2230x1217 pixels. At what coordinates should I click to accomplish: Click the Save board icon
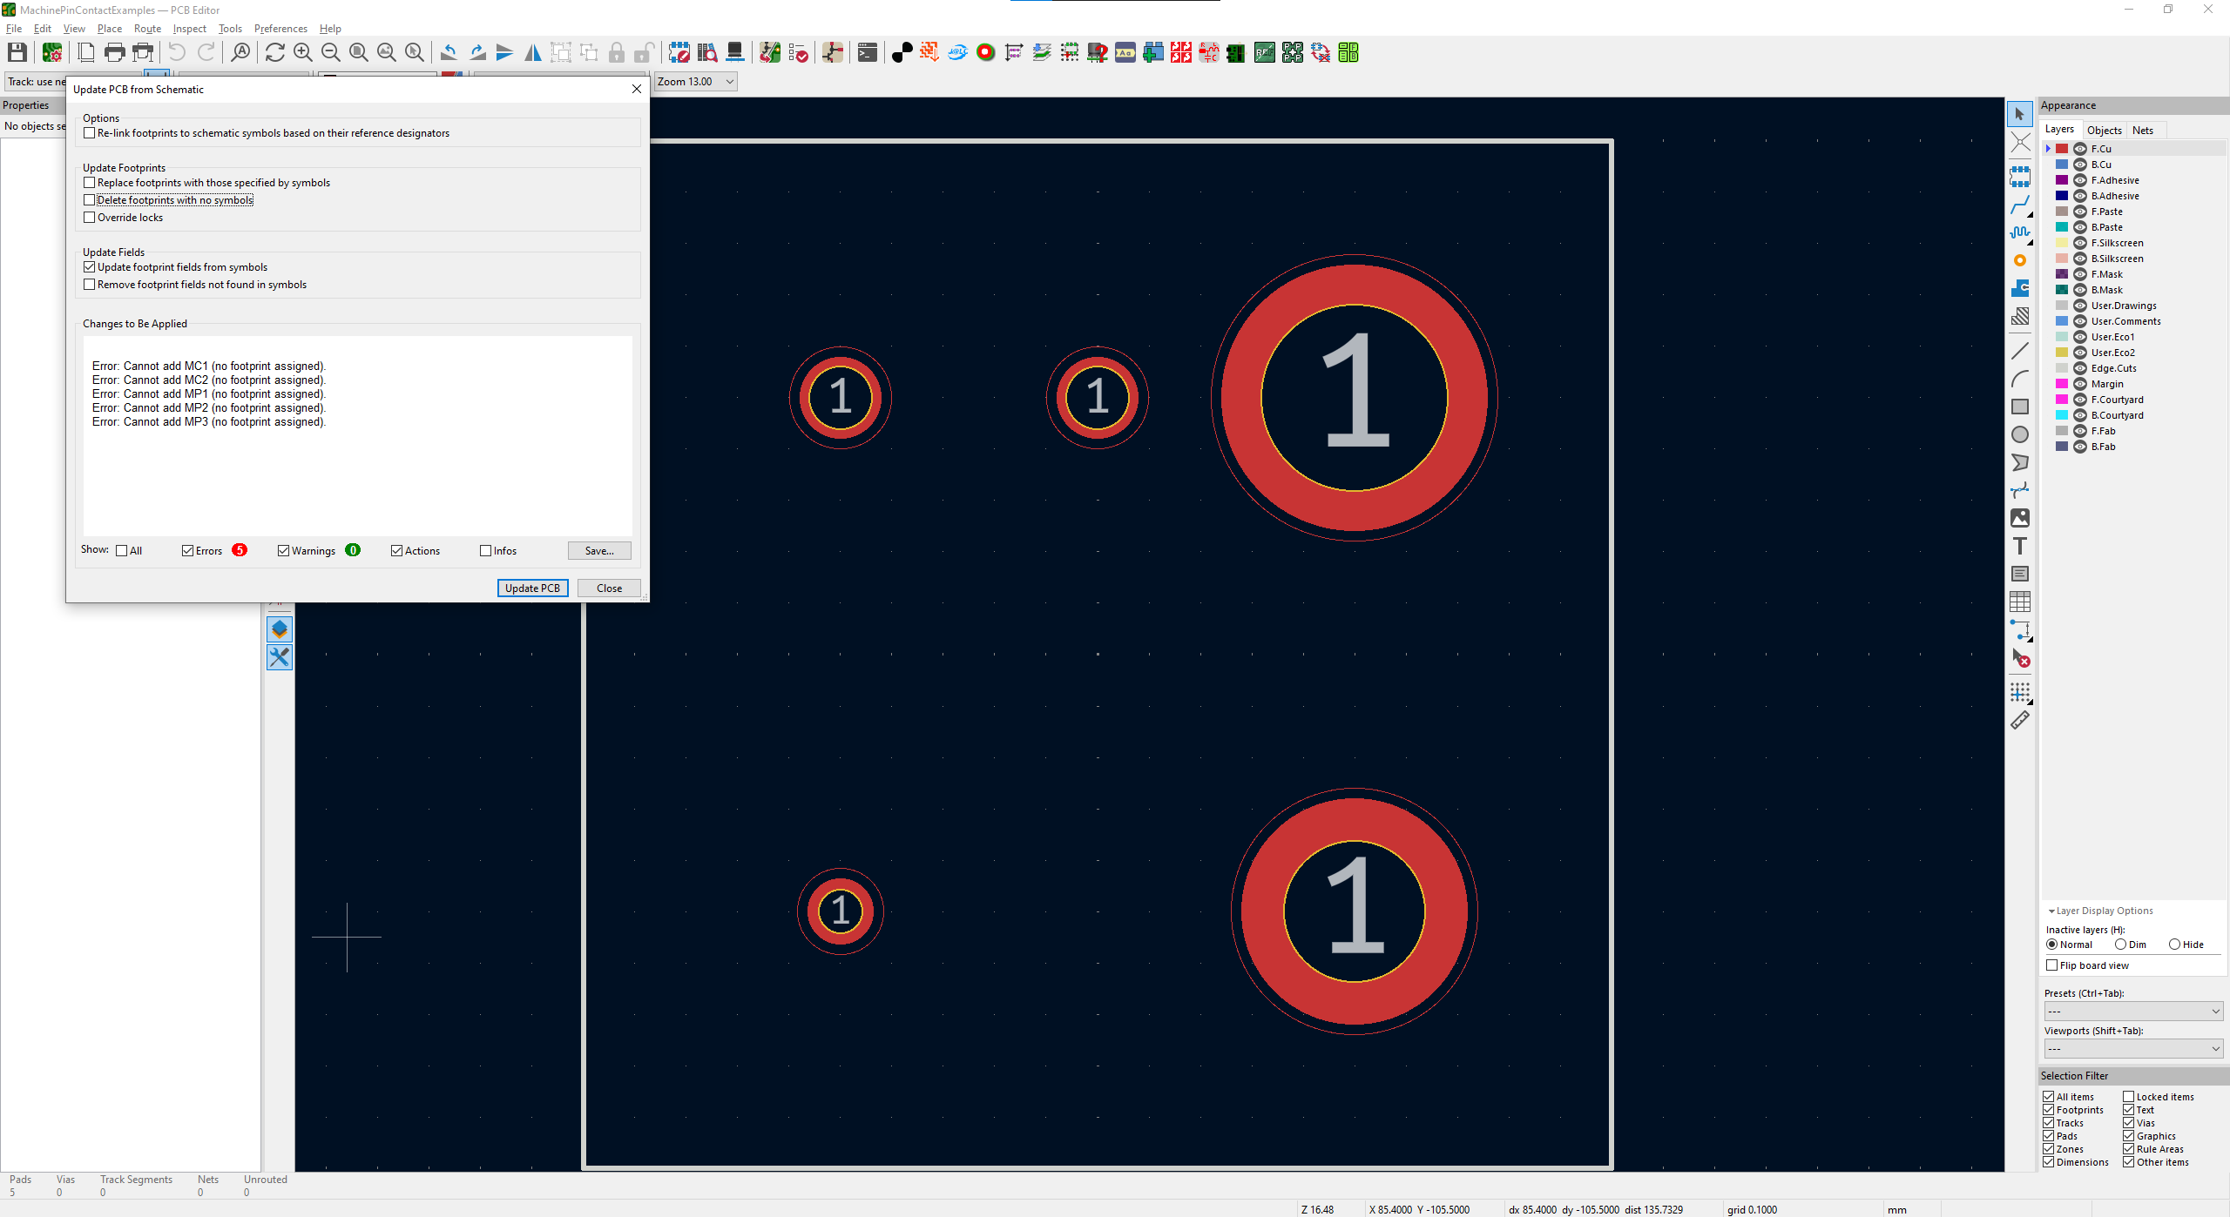(x=17, y=53)
